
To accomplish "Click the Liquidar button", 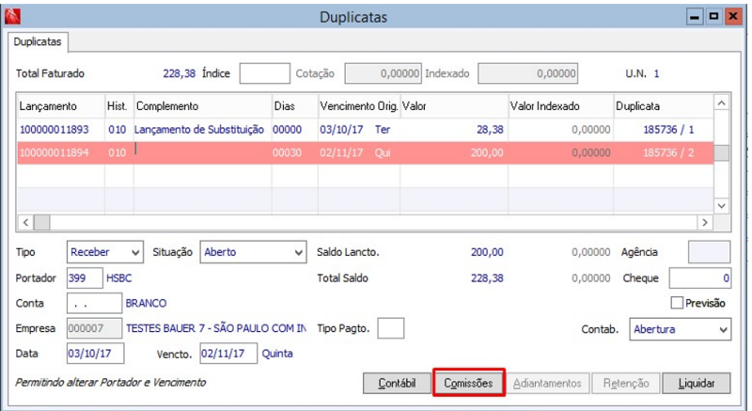I will pyautogui.click(x=697, y=383).
